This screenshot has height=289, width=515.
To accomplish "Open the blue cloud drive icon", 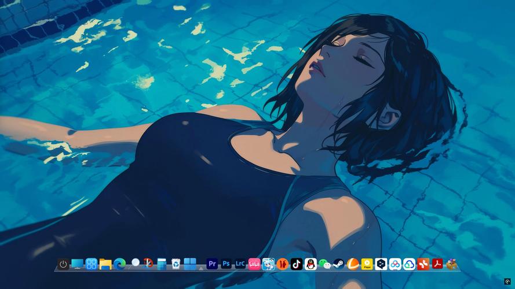I will click(409, 264).
